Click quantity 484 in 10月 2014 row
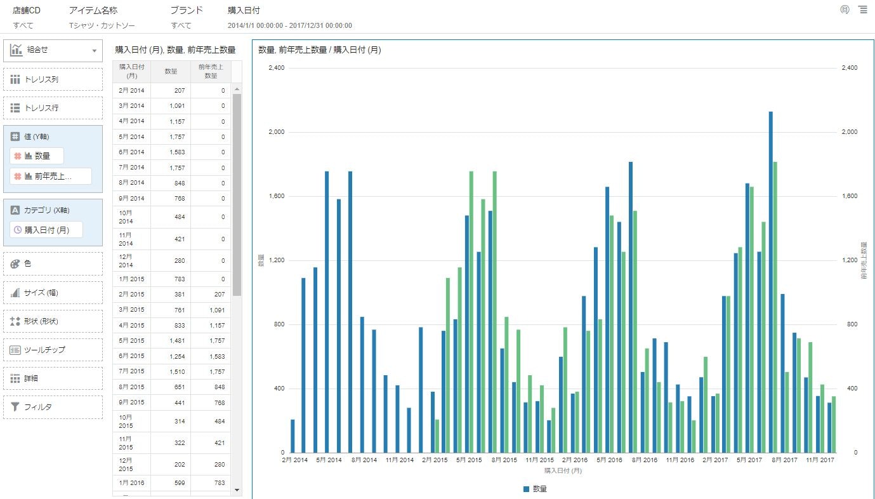The height and width of the screenshot is (499, 875). (x=179, y=217)
